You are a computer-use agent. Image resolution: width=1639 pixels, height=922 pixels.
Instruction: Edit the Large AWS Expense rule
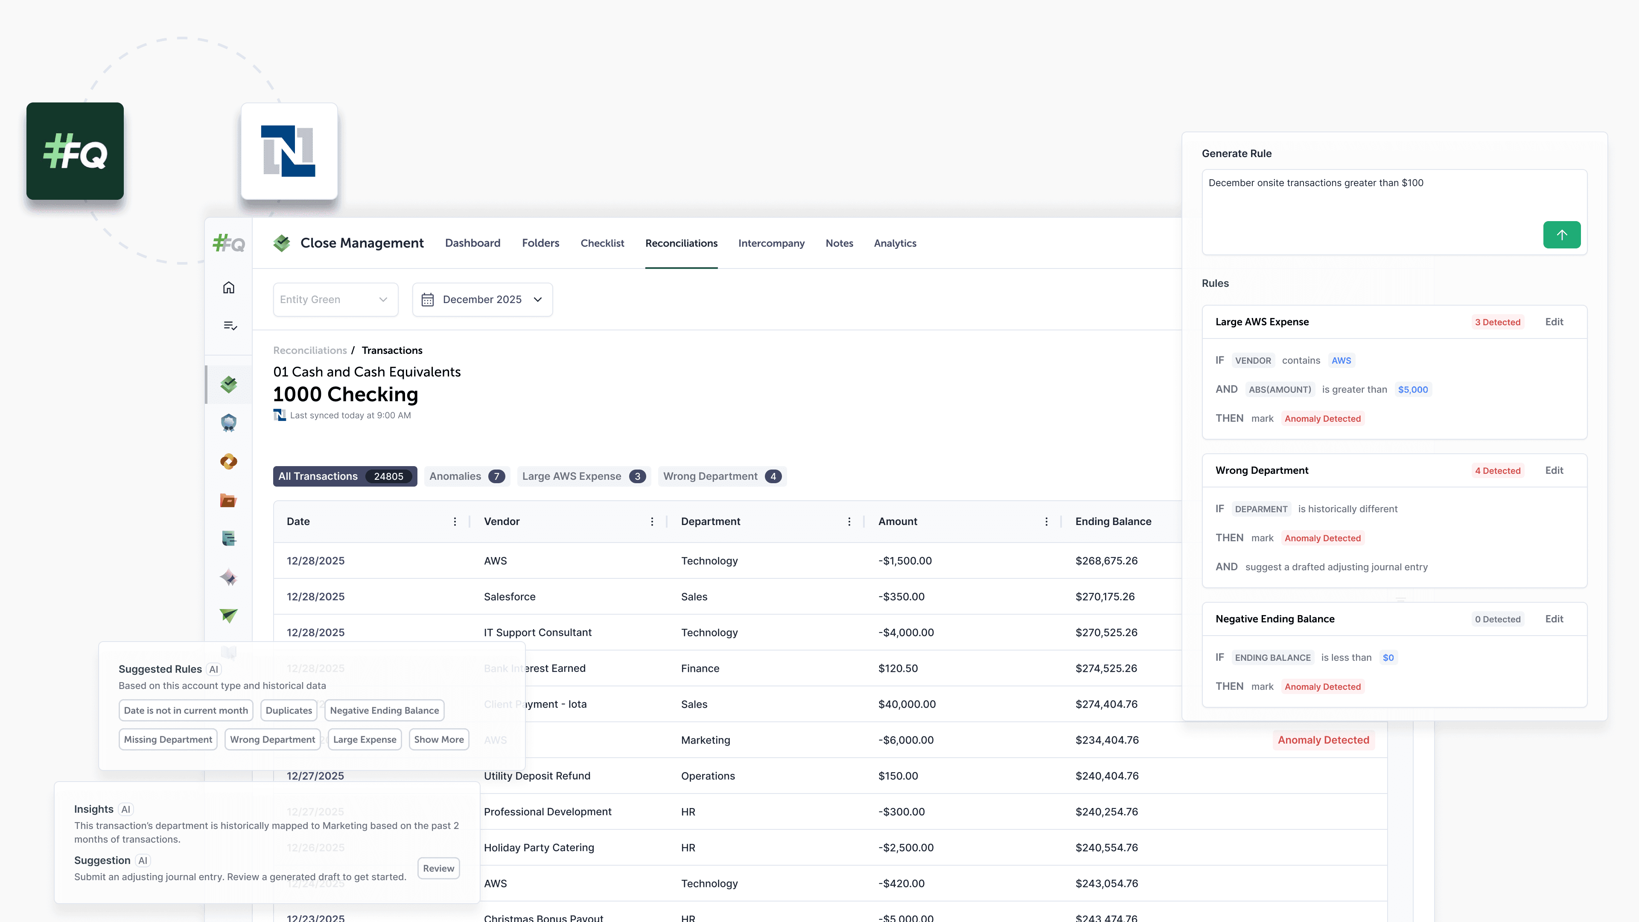(x=1554, y=322)
